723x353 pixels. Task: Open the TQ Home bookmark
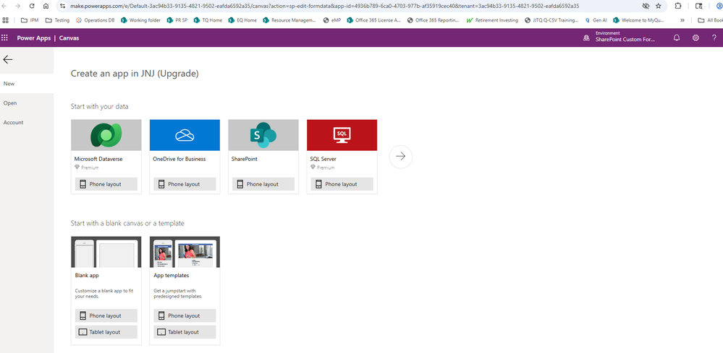point(208,20)
